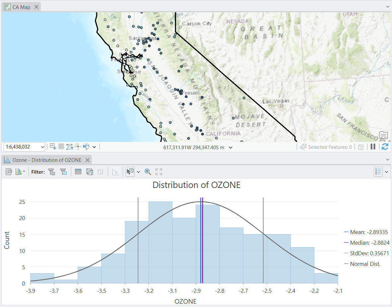Pause map drawing
The image size is (392, 307).
[373, 147]
